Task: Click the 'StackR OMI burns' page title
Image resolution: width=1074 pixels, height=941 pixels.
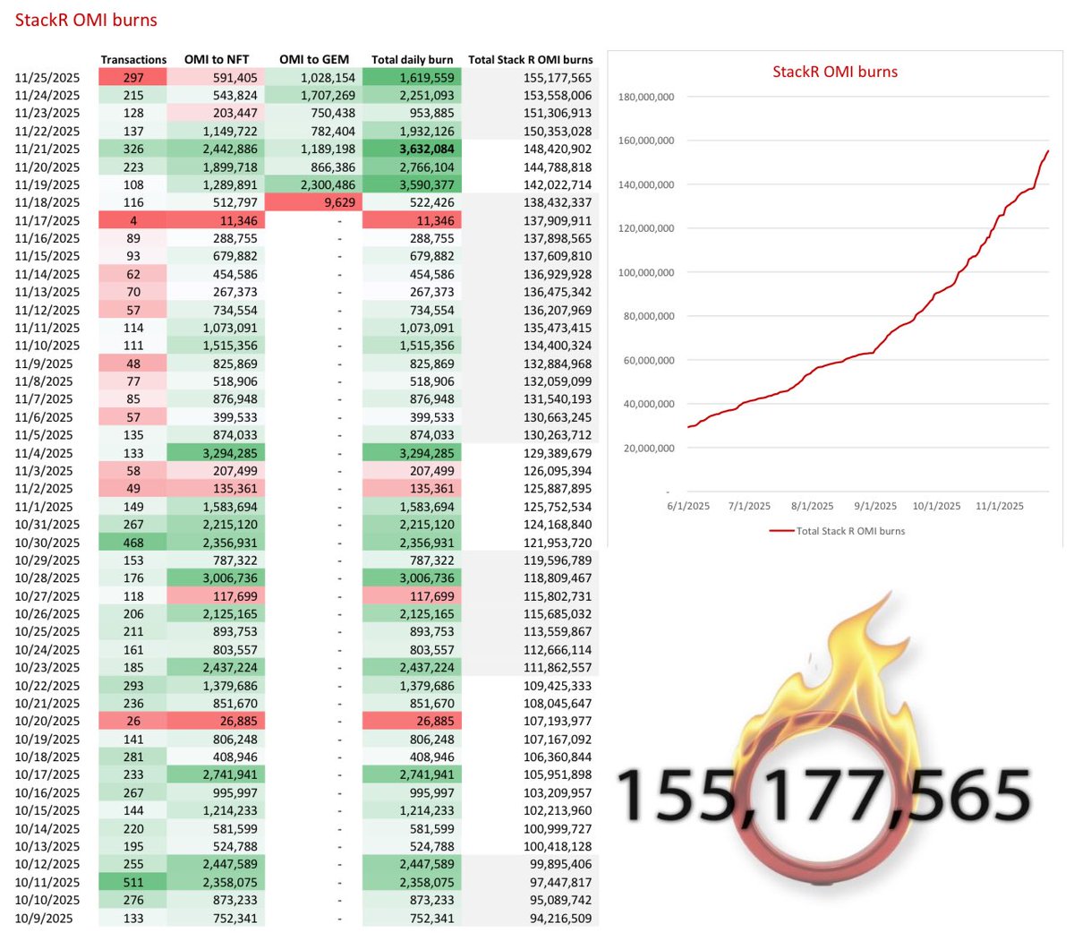Action: pos(86,20)
